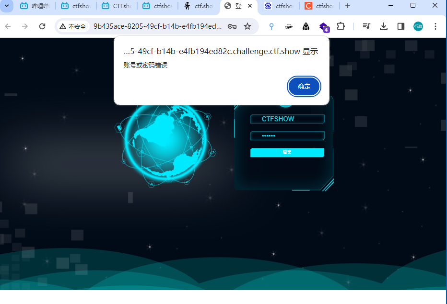The height and width of the screenshot is (304, 447).
Task: Open the dark hat extension icon
Action: [x=288, y=26]
